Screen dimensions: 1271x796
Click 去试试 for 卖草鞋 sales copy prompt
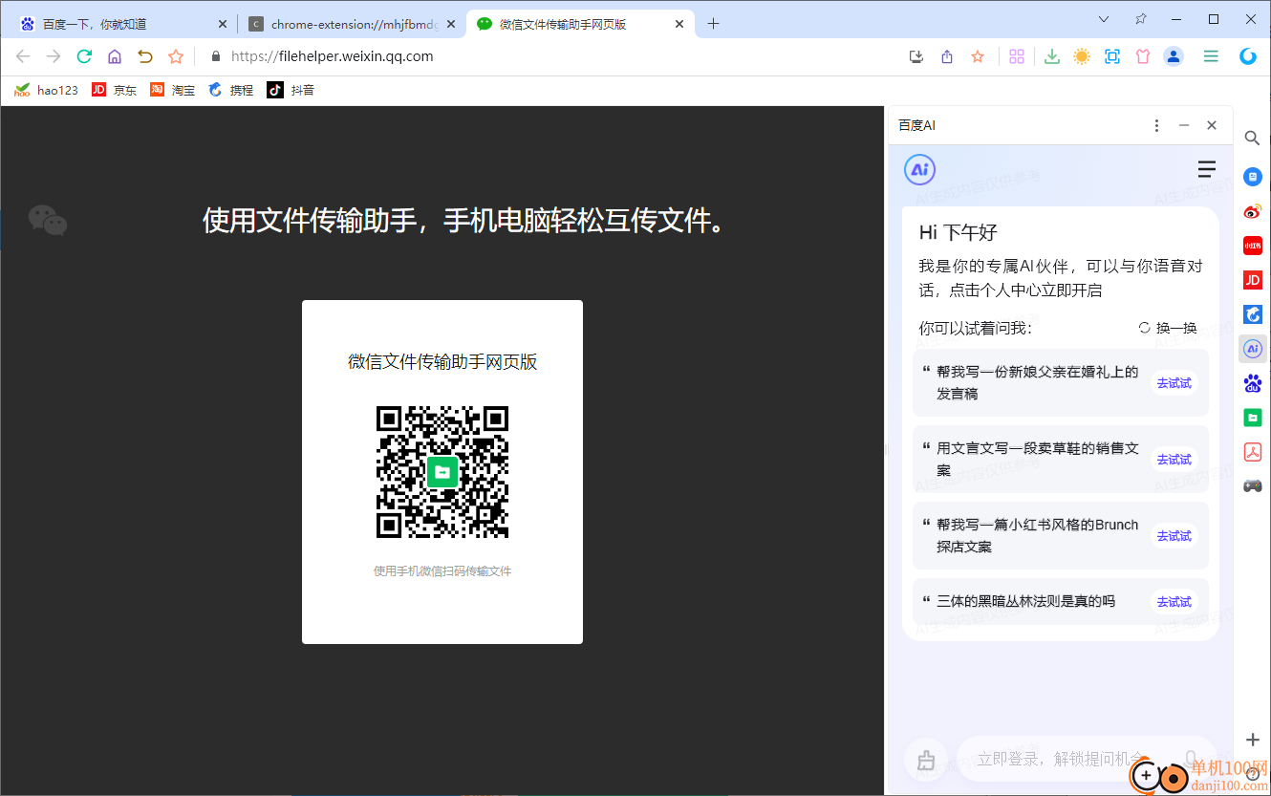click(x=1174, y=460)
